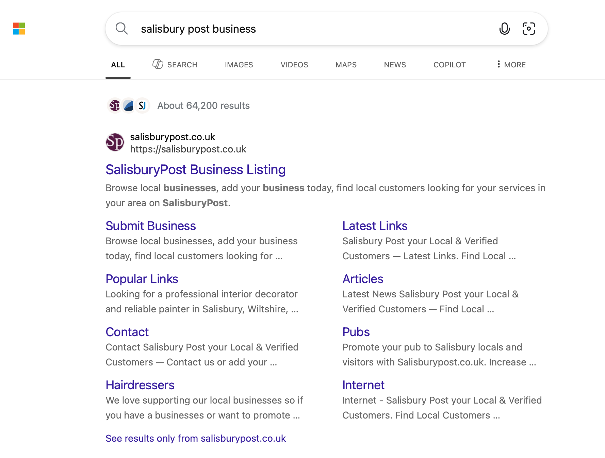Follow the Hairdressers sitelink
The width and height of the screenshot is (605, 458).
140,385
